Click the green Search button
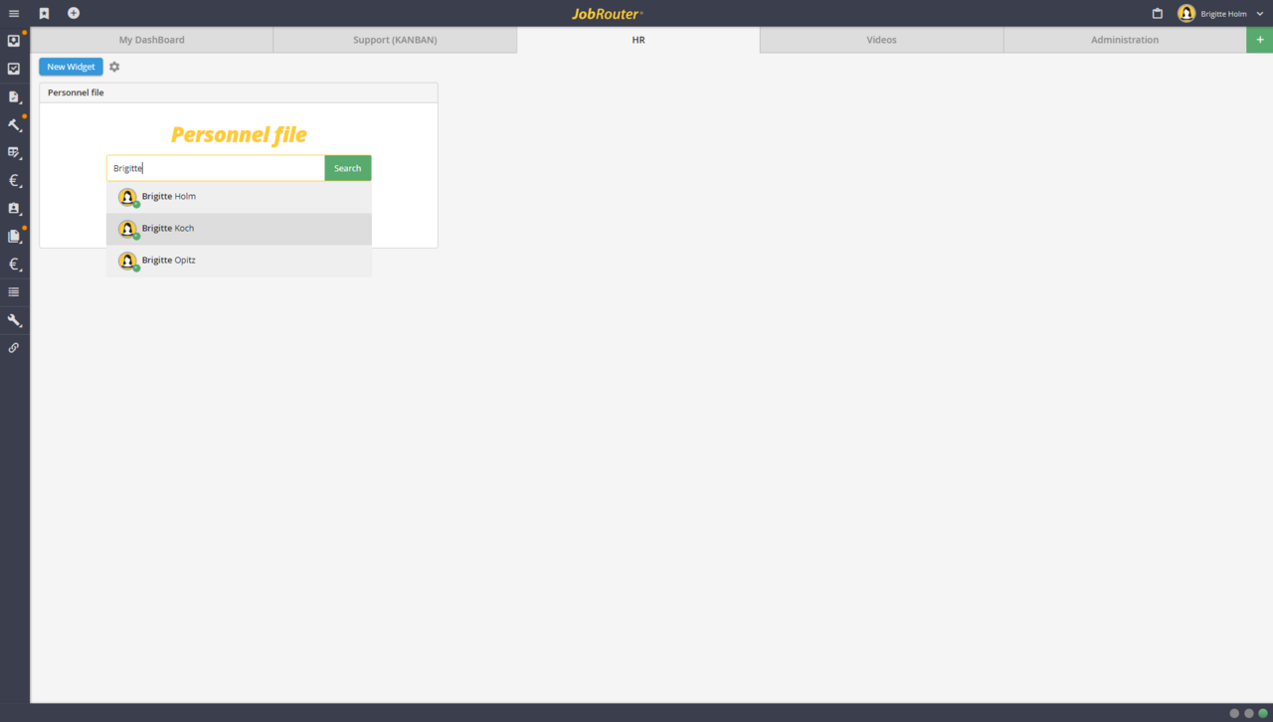Screen dimensions: 1273x722 click(347, 168)
